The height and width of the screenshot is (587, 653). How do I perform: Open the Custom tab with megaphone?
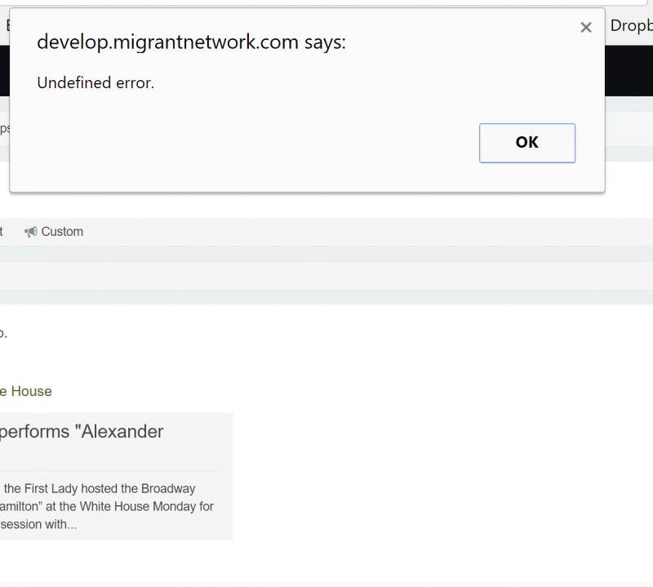coord(54,232)
